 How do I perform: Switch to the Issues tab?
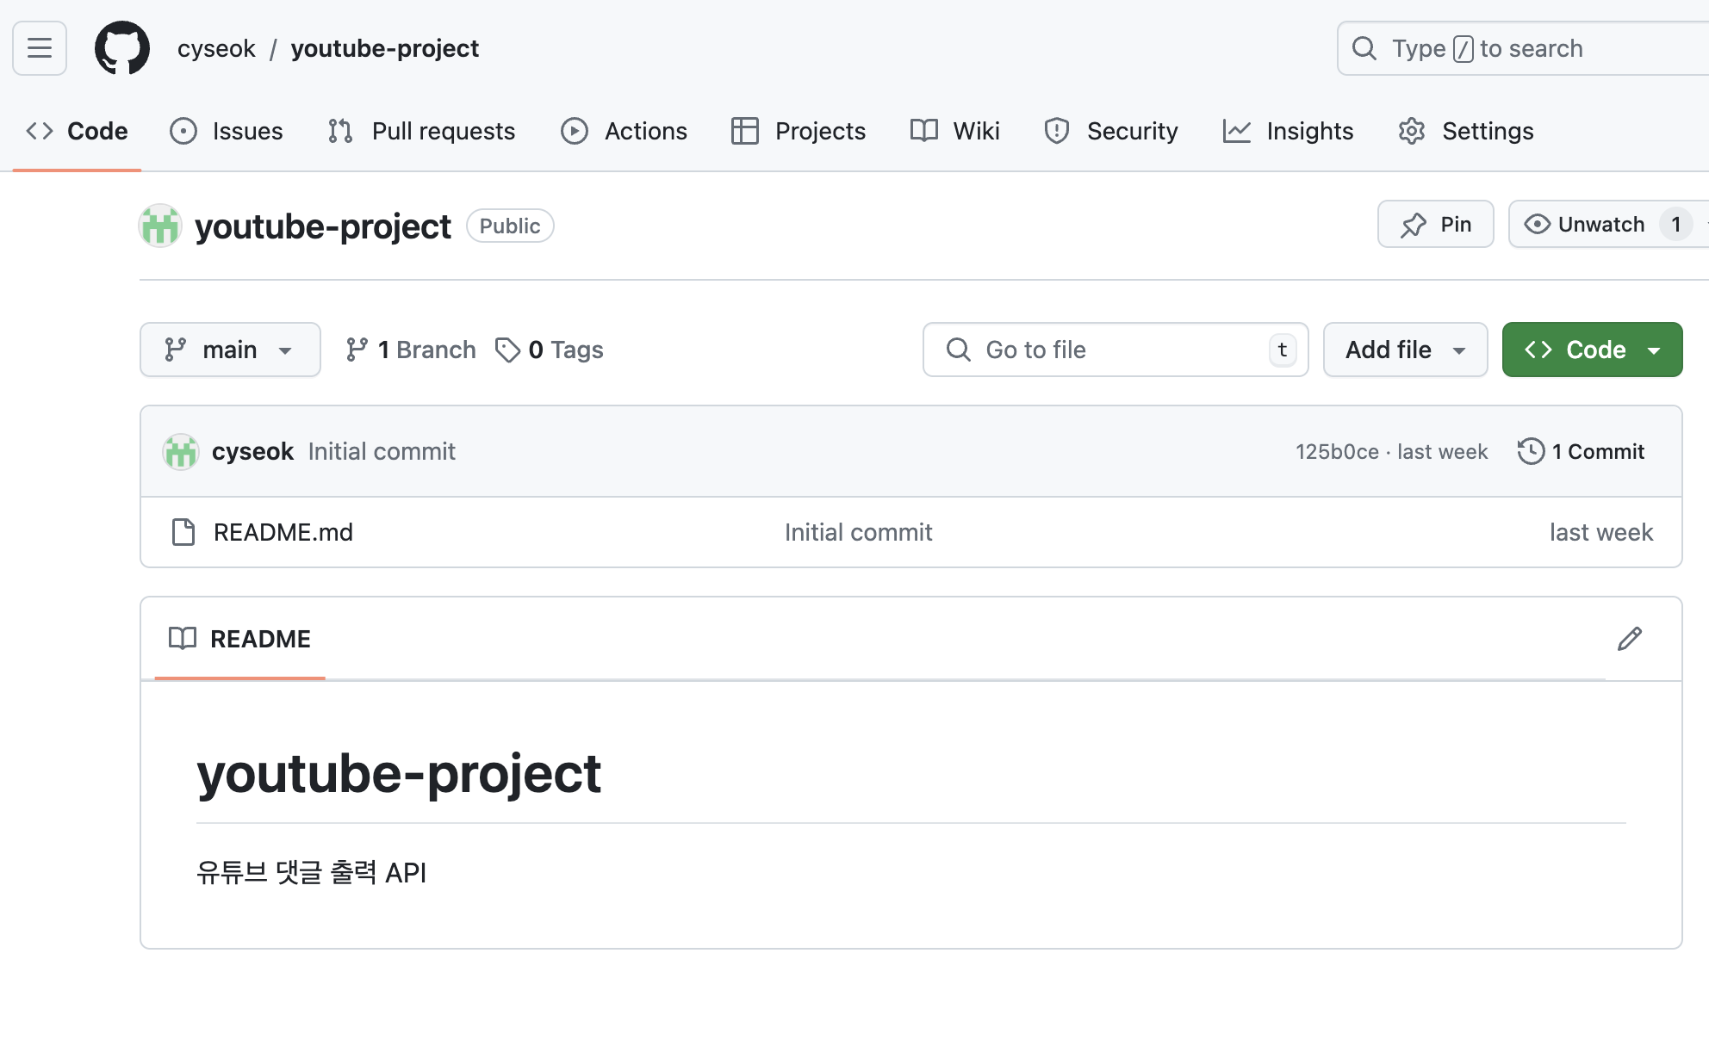[x=227, y=131]
